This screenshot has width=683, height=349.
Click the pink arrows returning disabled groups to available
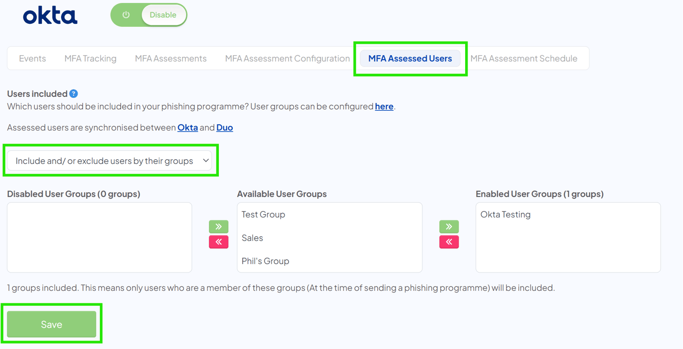click(x=218, y=242)
